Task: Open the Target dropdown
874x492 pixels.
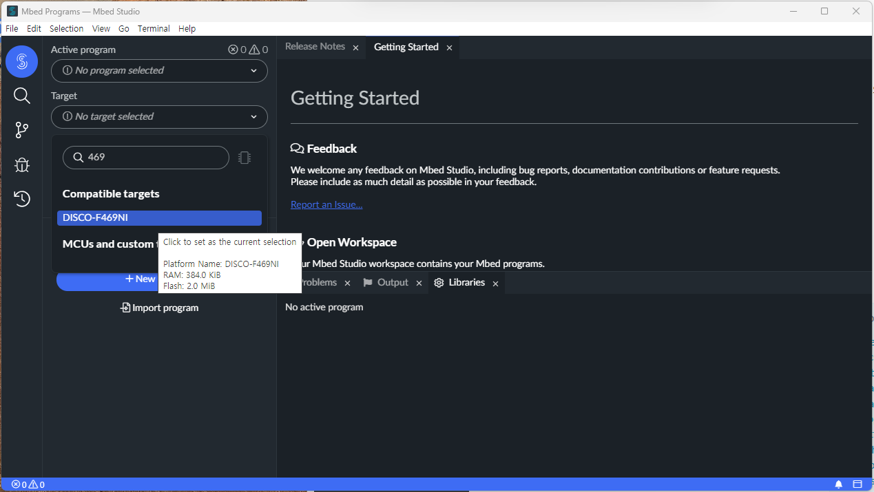Action: 159,117
